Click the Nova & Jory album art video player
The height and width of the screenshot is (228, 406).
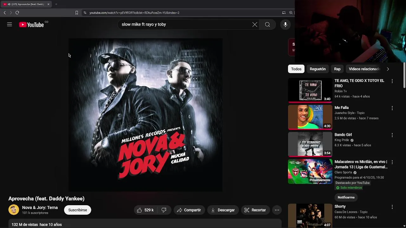click(x=145, y=115)
